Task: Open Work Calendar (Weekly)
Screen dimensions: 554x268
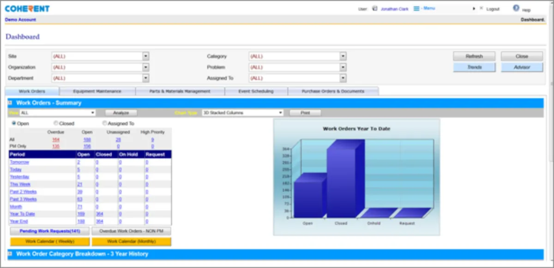Action: tap(50, 241)
